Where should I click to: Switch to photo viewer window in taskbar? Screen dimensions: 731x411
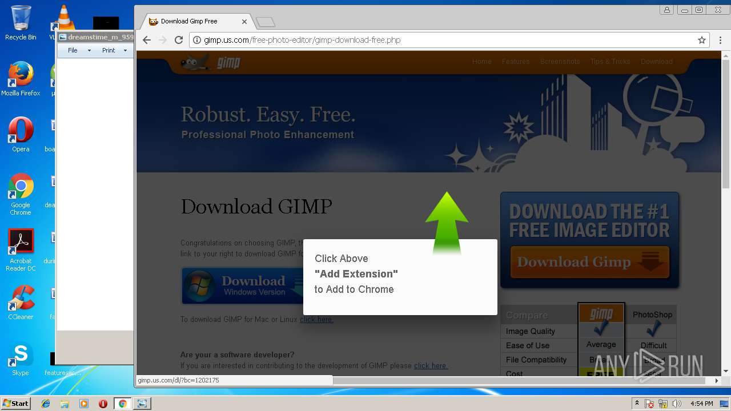142,404
